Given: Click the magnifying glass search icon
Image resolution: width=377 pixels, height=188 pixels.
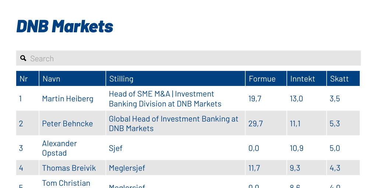Looking at the screenshot, I should pos(23,58).
